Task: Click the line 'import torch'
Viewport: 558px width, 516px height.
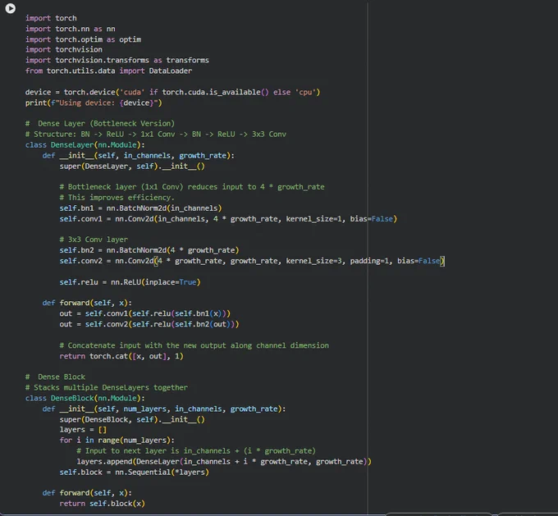Action: (x=51, y=18)
